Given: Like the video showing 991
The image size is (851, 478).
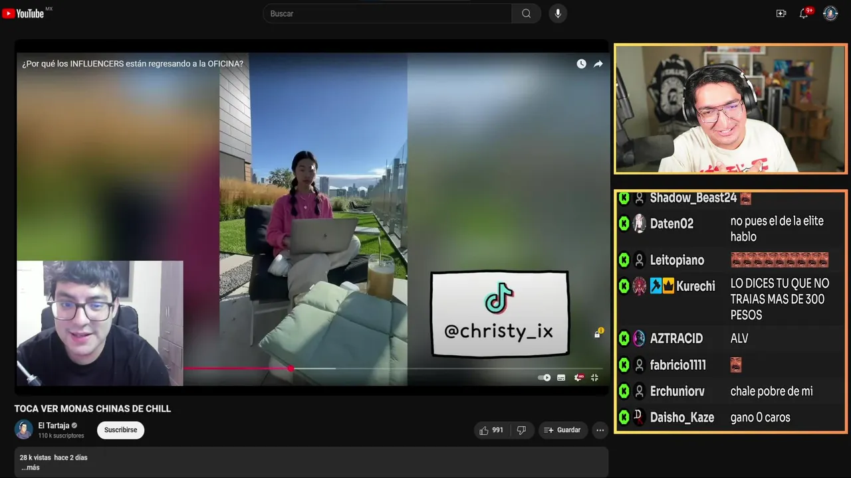Looking at the screenshot, I should point(491,430).
